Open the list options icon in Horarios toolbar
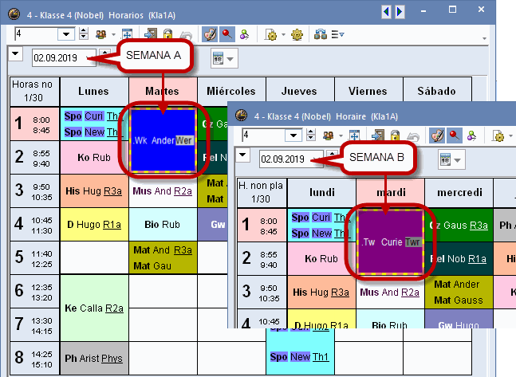This screenshot has width=516, height=377. point(337,34)
